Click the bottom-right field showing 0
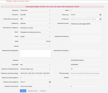The image size is (108, 93). coord(86,86)
